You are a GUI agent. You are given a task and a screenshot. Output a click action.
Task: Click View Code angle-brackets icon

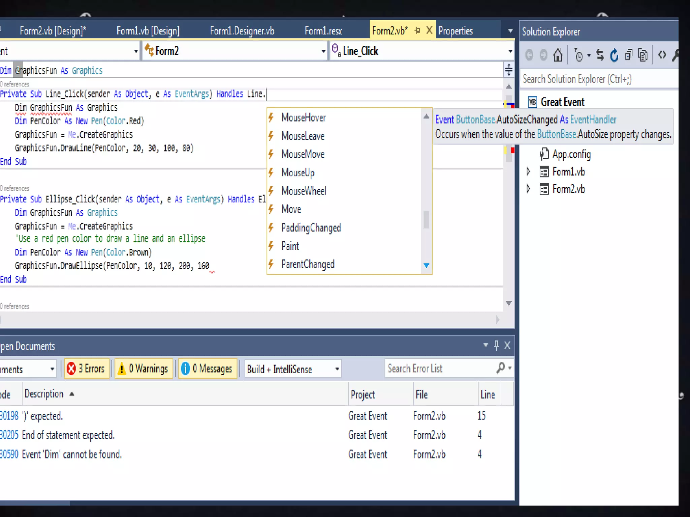point(662,55)
